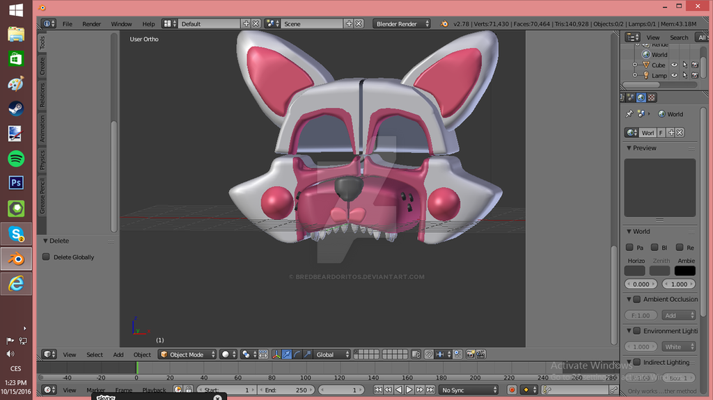Viewport: 713px width, 400px height.
Task: Open the Help menu
Action: [x=148, y=24]
